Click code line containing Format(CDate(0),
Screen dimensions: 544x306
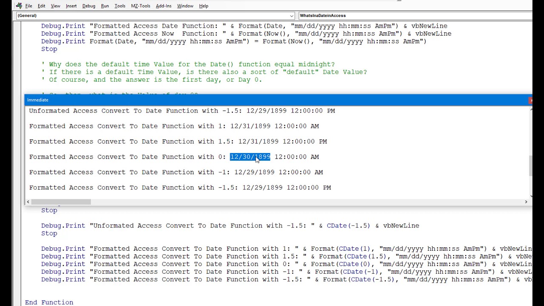click(286, 264)
